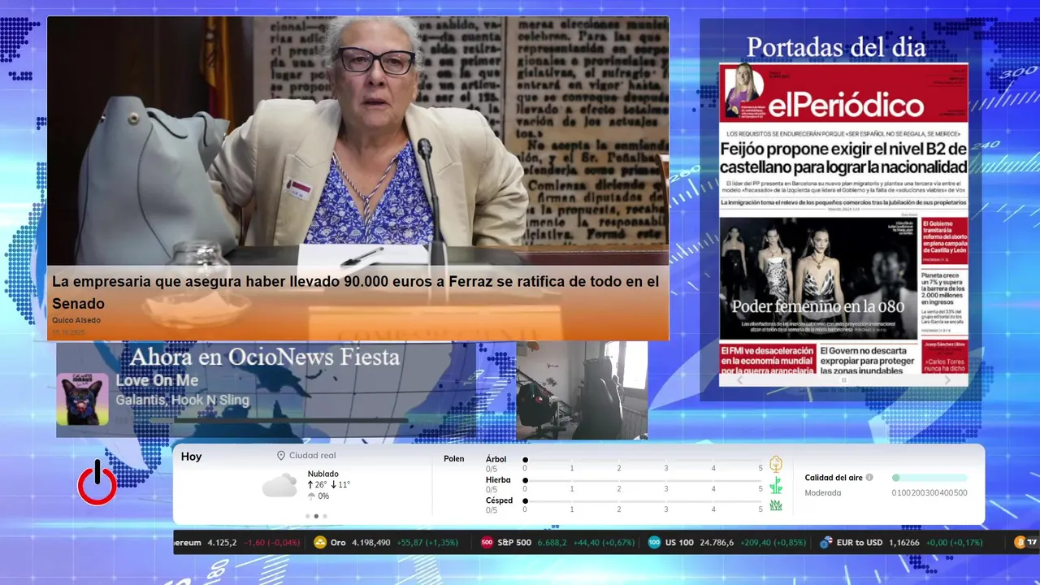Click the Bitcoin ticker icon
The image size is (1040, 585).
(1020, 543)
